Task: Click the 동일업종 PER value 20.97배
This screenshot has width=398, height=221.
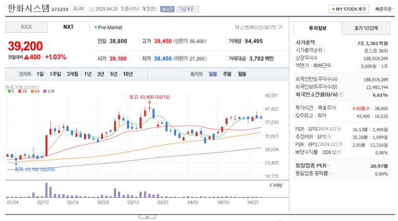Action: pos(379,166)
